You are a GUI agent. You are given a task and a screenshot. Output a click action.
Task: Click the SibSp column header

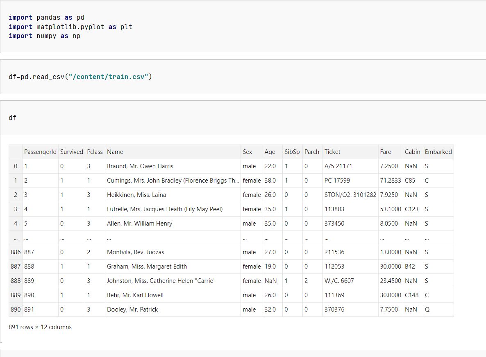tap(292, 152)
